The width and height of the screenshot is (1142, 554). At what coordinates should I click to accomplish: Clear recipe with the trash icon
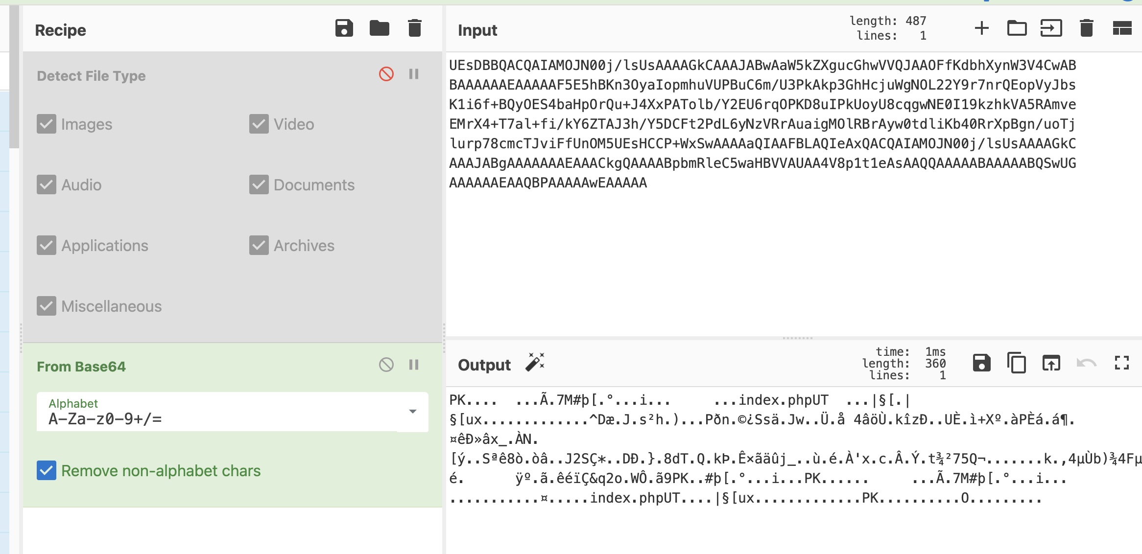414,28
